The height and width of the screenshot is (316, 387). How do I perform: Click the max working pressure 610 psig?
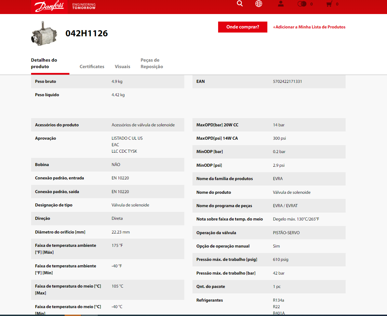281,260
